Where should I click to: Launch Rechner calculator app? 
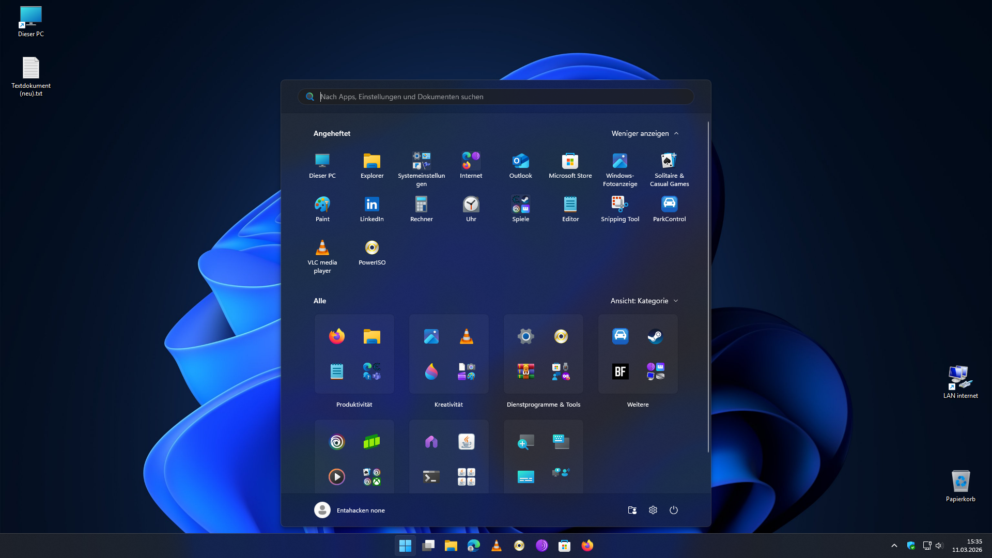(x=422, y=209)
